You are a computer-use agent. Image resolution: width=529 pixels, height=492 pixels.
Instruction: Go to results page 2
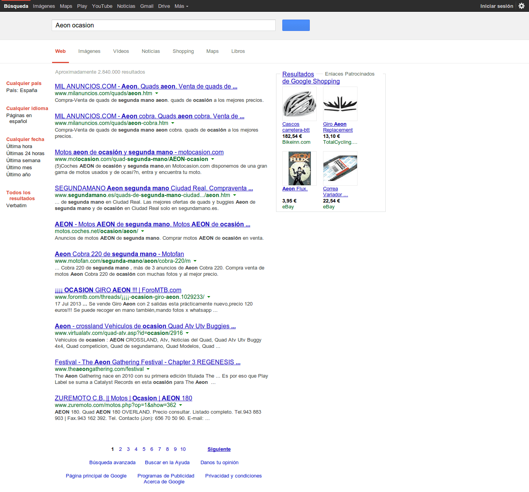coord(120,449)
